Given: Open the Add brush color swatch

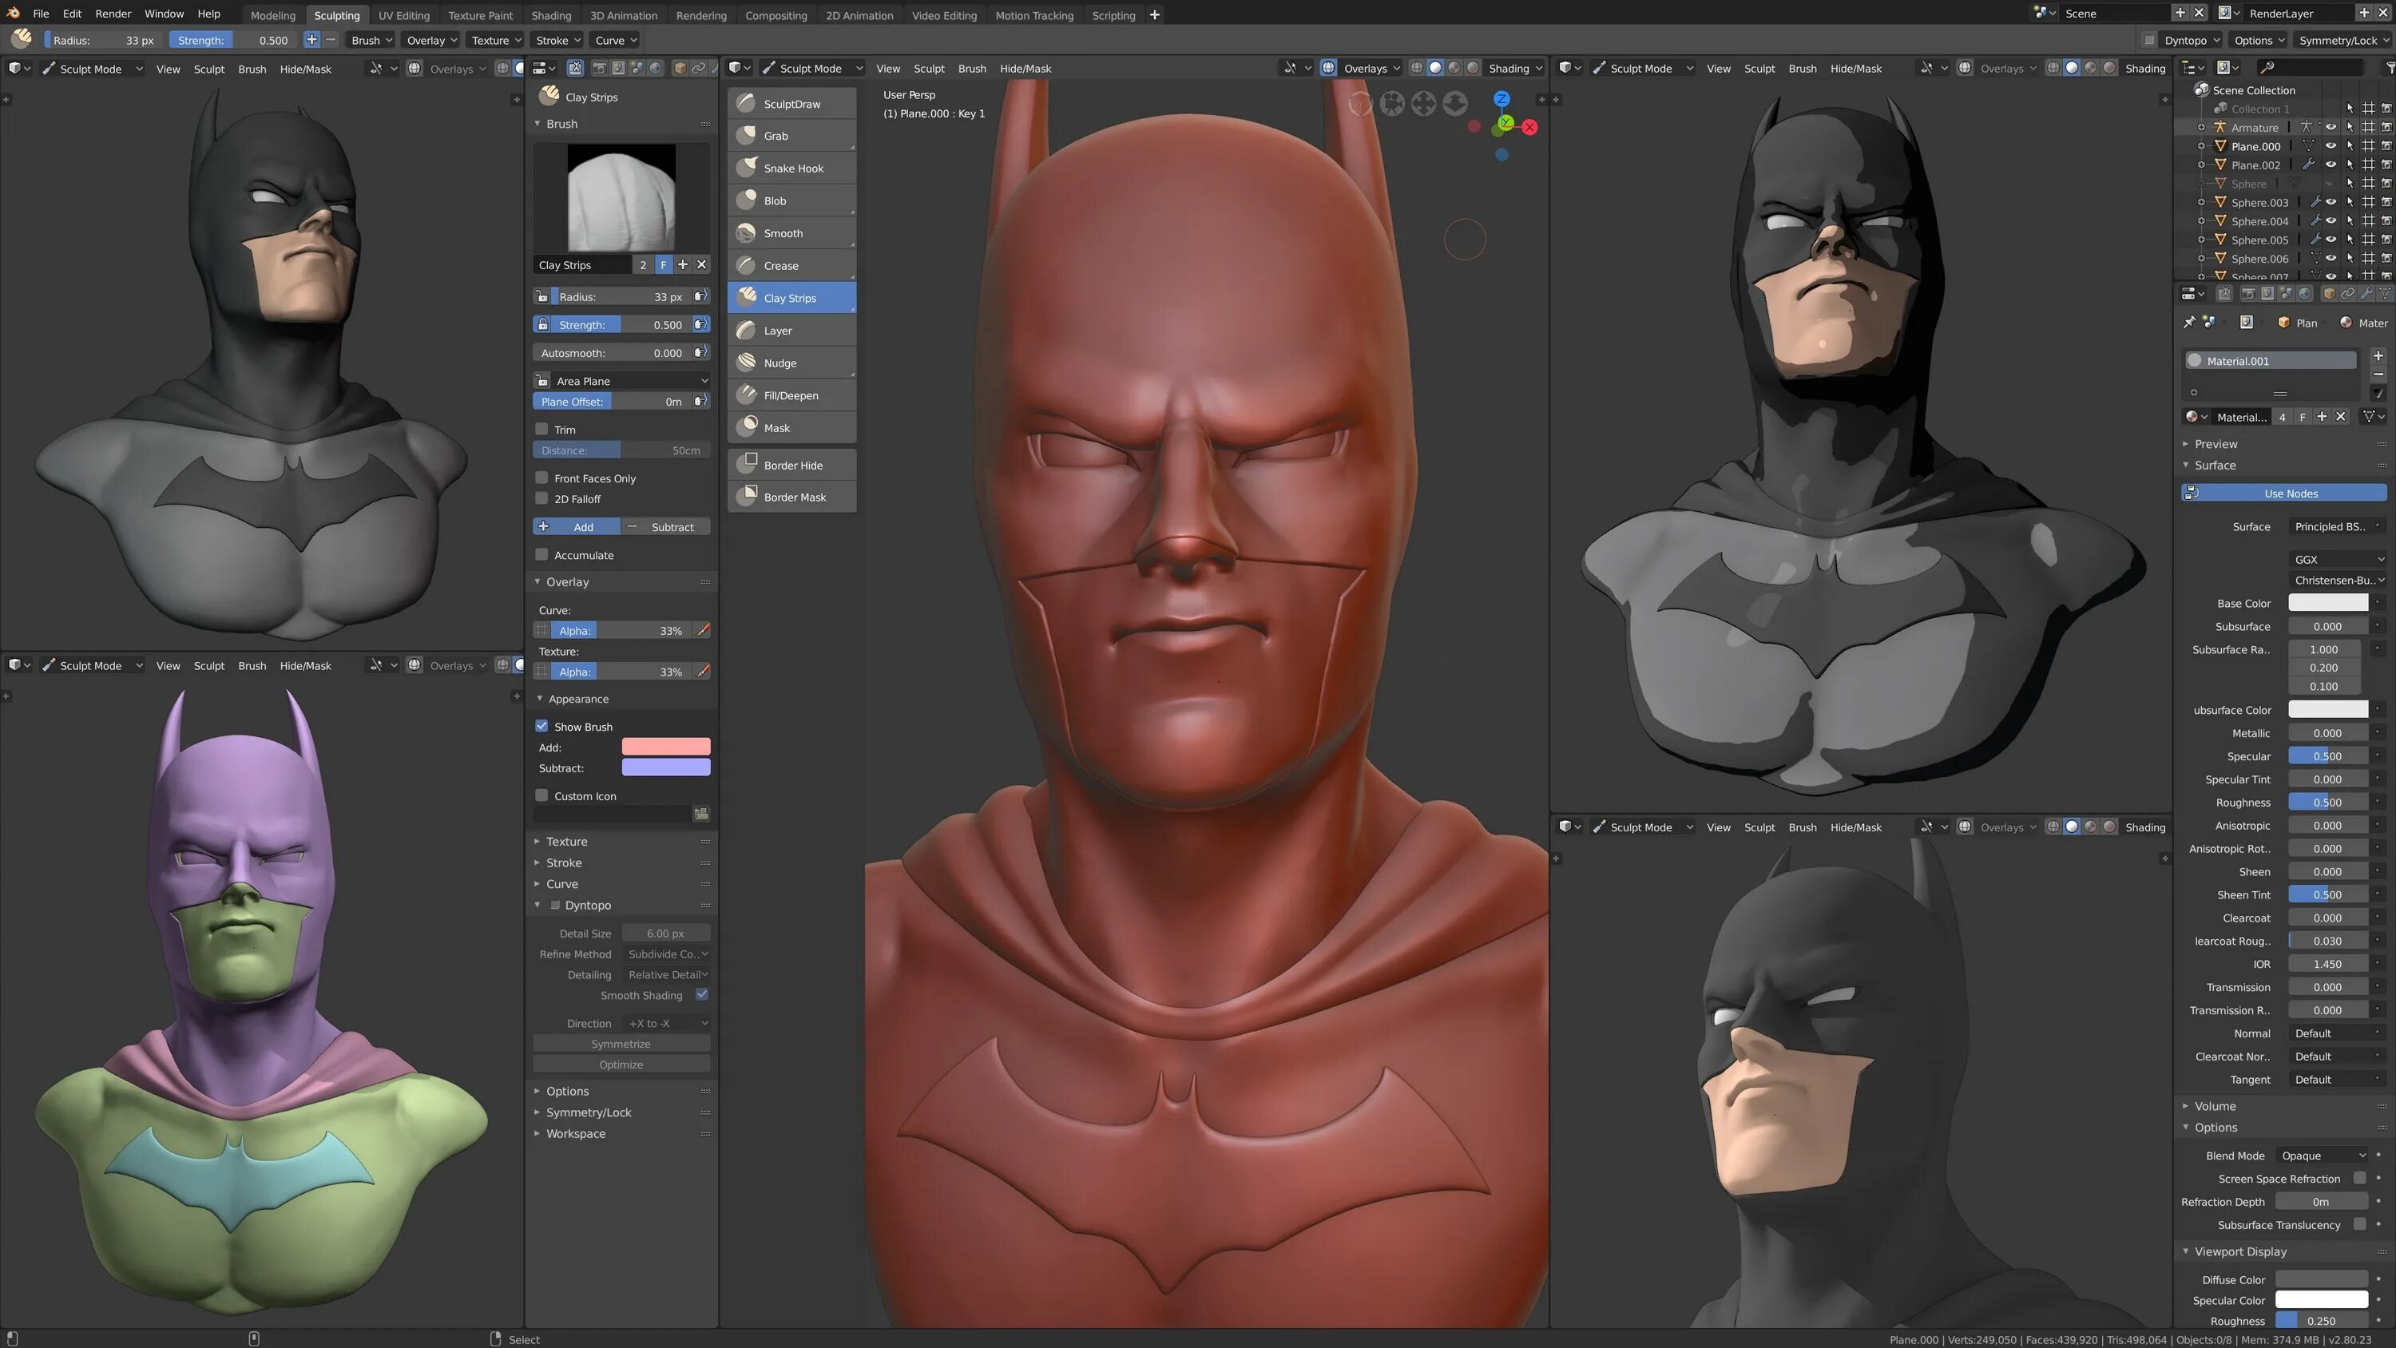Looking at the screenshot, I should click(x=665, y=747).
